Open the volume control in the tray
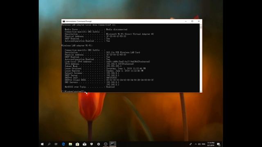The width and height of the screenshot is (262, 147). pos(199,144)
